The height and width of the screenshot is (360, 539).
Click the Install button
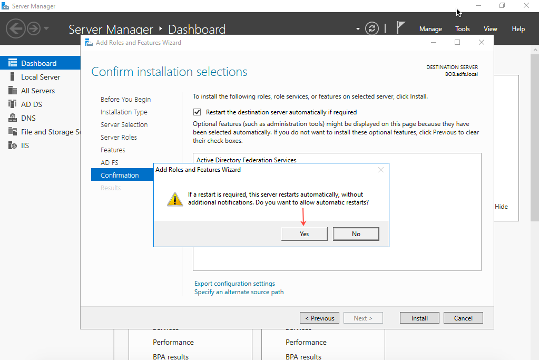(419, 318)
